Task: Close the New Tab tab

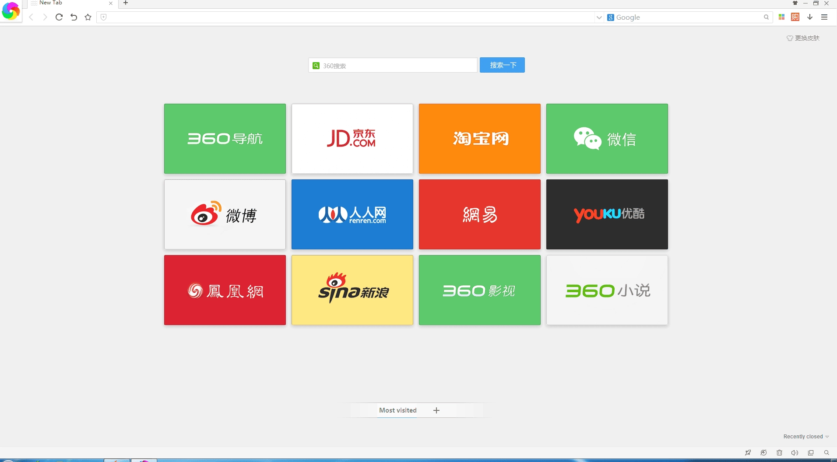Action: (x=111, y=3)
